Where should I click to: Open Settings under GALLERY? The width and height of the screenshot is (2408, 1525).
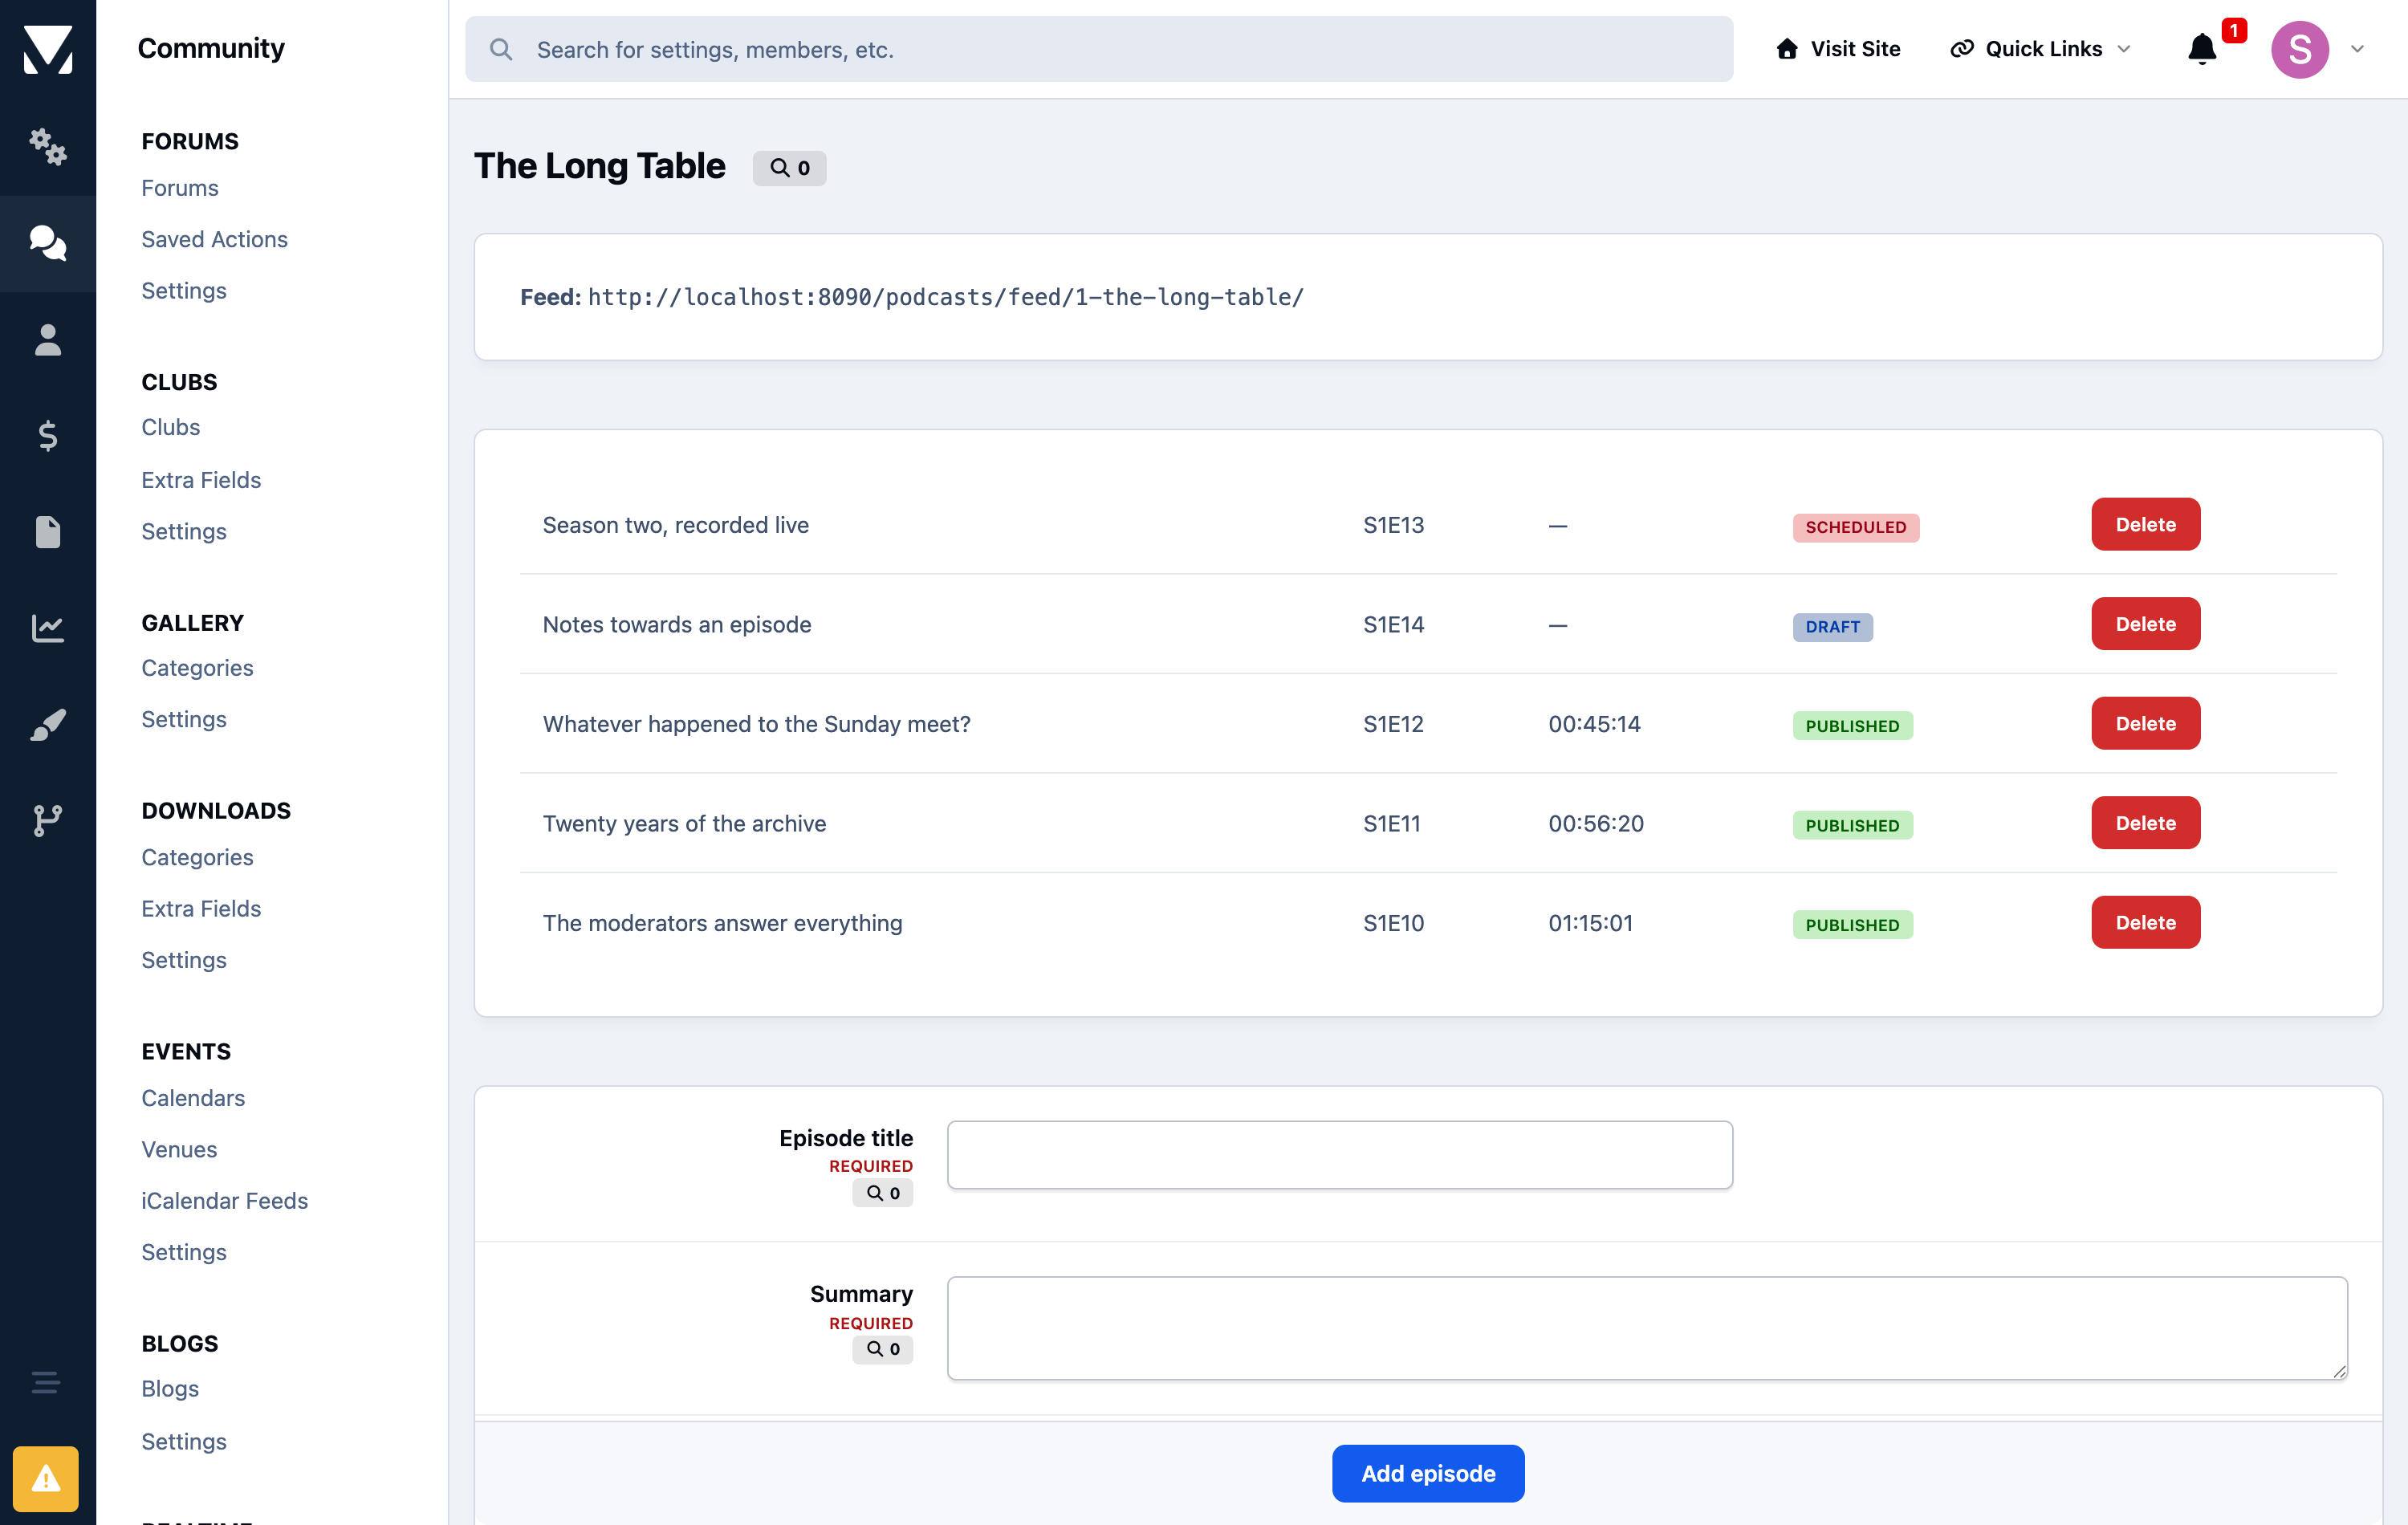pos(184,719)
